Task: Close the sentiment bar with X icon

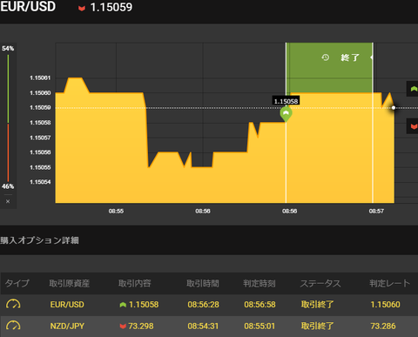Action: (x=8, y=201)
